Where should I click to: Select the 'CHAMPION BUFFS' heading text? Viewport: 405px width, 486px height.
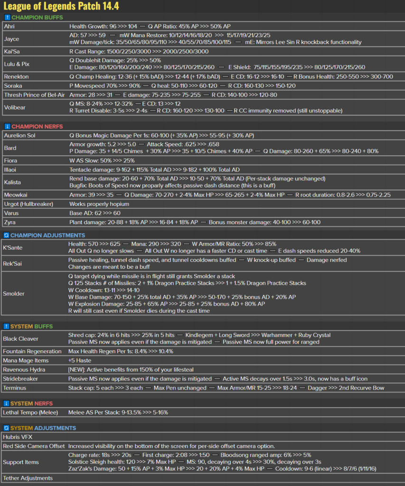click(x=37, y=18)
